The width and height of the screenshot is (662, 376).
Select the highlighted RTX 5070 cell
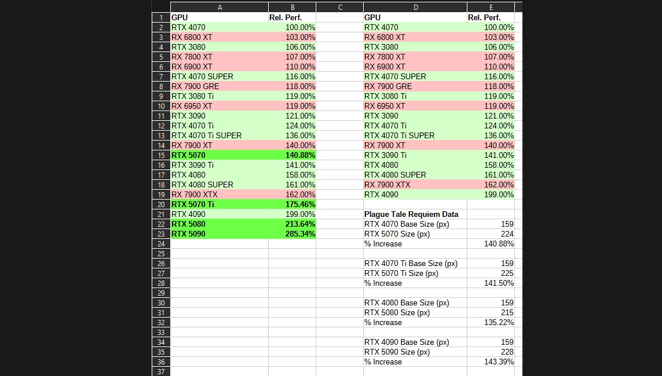(220, 155)
